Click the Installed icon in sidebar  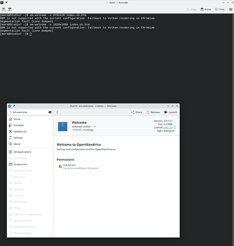pyautogui.click(x=10, y=125)
